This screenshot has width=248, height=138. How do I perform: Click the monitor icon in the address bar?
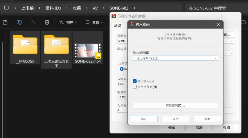(7, 8)
